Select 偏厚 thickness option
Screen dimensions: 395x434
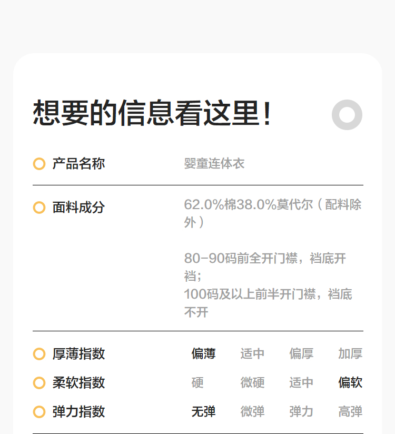(x=301, y=354)
